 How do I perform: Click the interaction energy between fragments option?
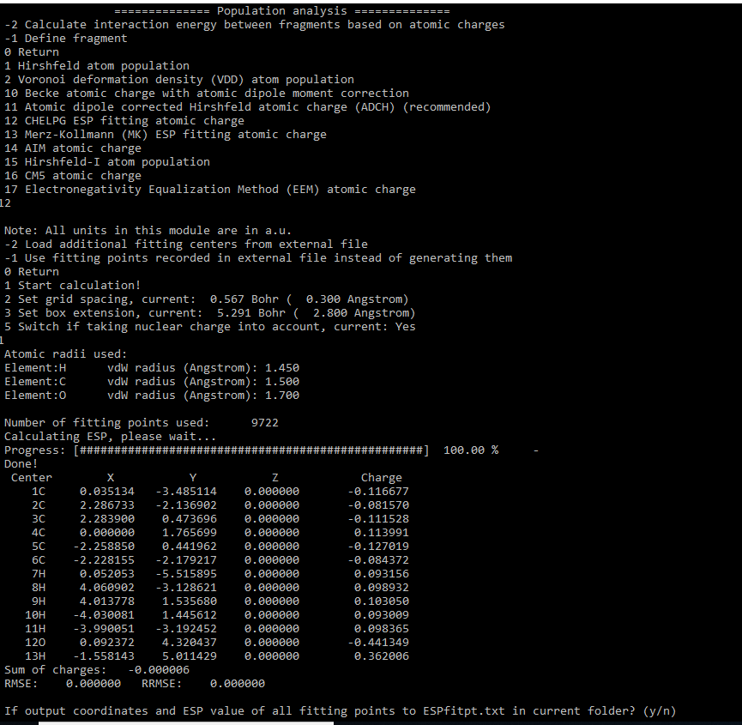click(255, 25)
